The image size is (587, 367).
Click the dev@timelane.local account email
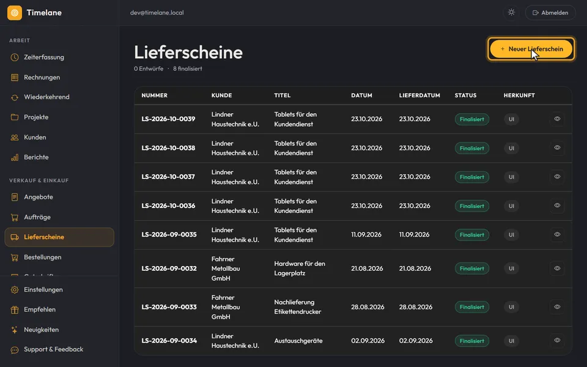click(x=157, y=13)
